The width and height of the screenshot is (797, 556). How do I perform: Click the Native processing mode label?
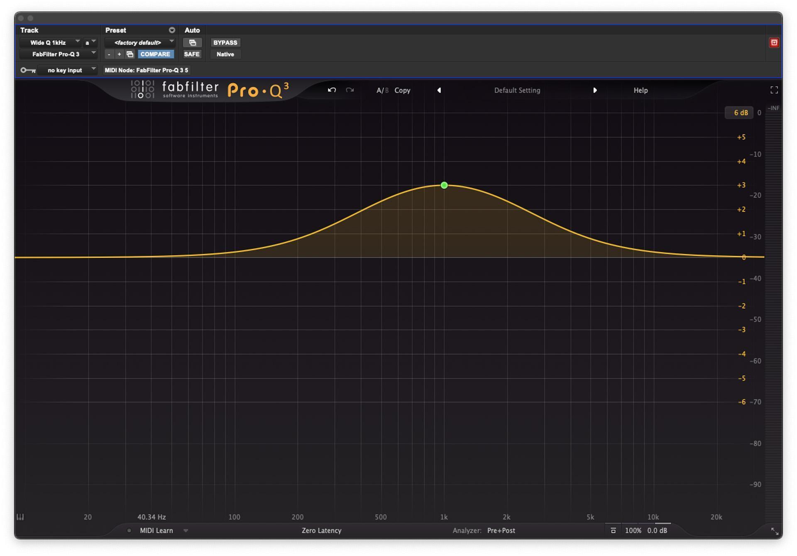click(225, 54)
